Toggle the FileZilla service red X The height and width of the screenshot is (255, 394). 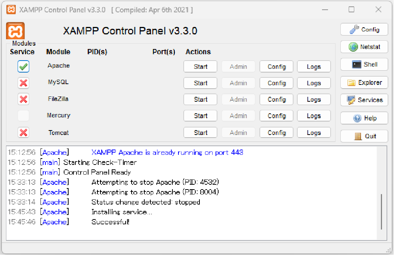coord(23,99)
